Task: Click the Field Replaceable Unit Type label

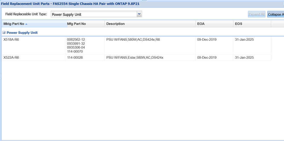Action: pos(26,14)
